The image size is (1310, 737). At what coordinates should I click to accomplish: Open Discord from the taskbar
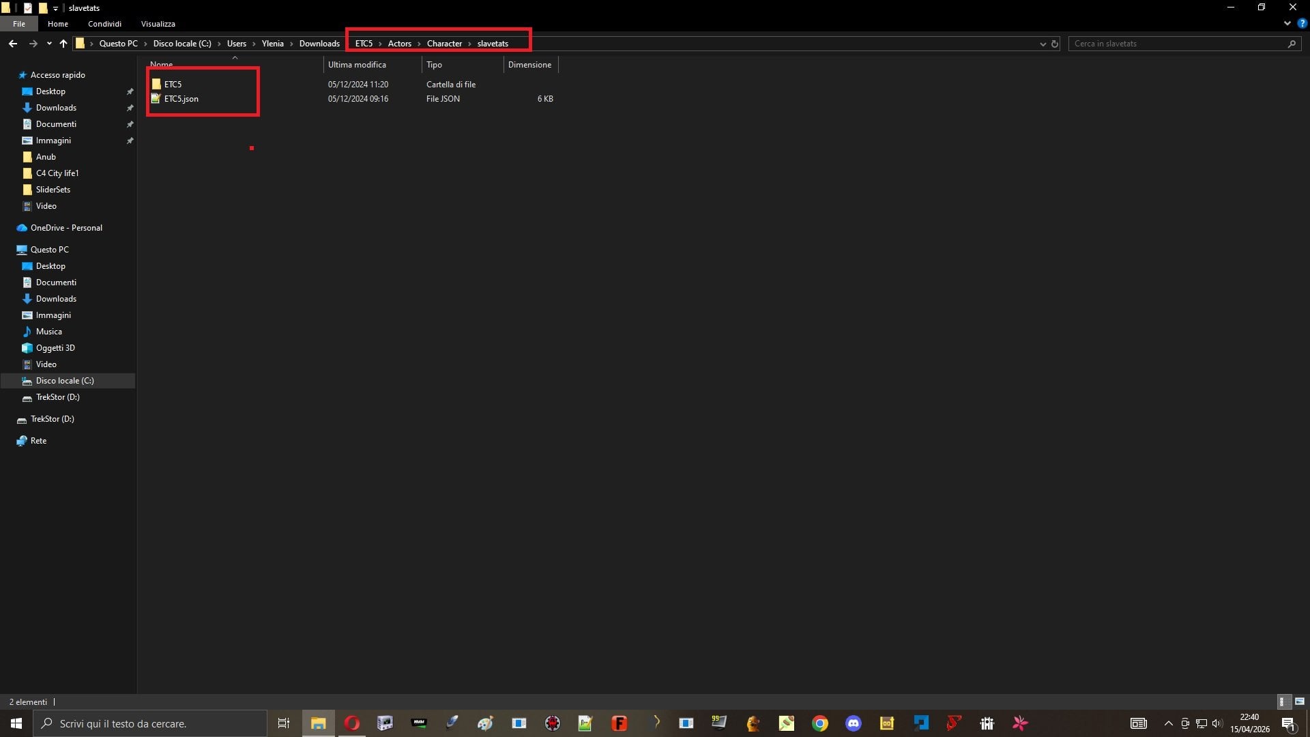(x=854, y=723)
